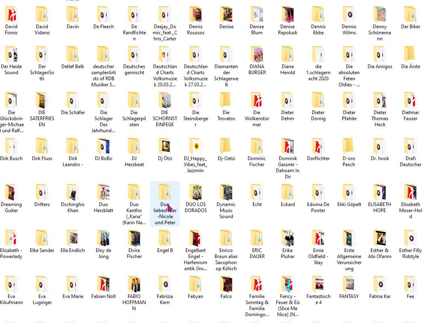Click the DJ BoBo folder icon
425x323 pixels.
(103, 146)
